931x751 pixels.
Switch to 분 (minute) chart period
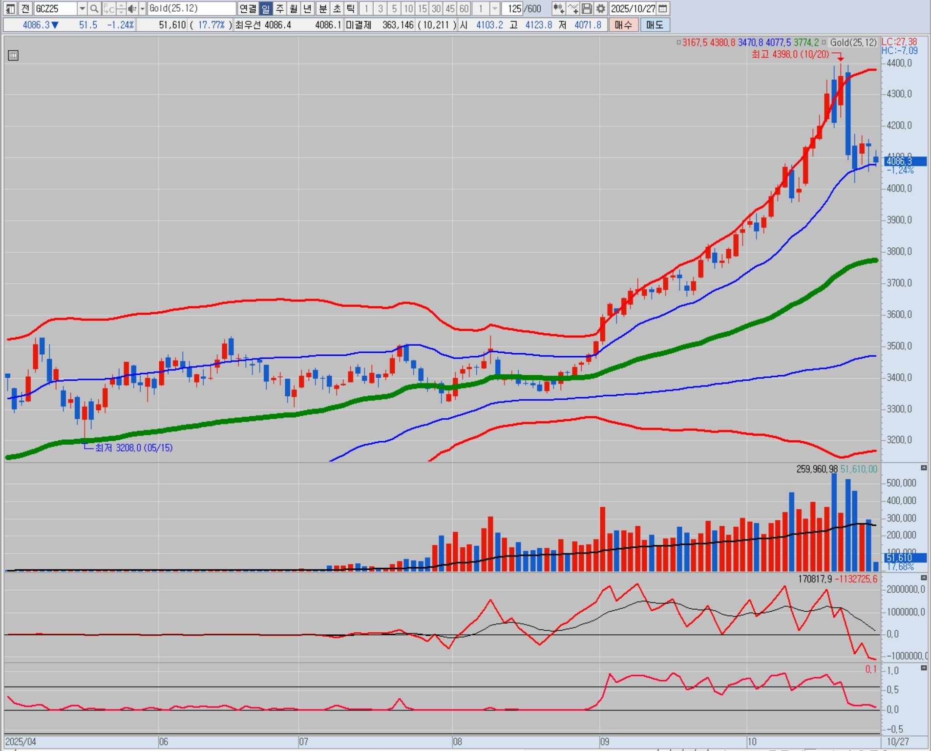(x=323, y=9)
